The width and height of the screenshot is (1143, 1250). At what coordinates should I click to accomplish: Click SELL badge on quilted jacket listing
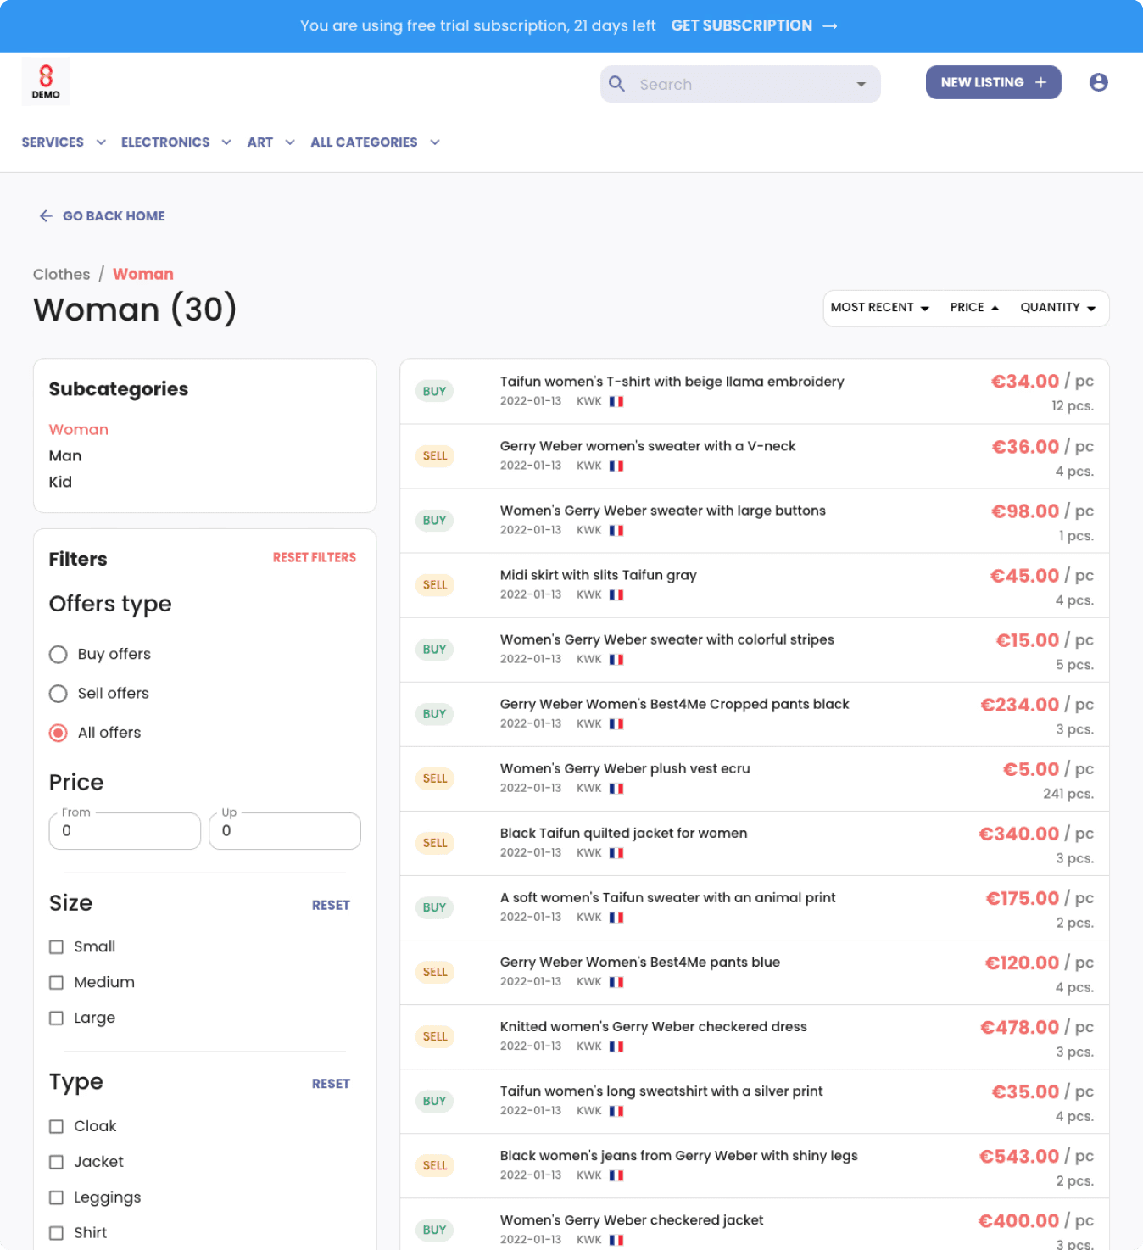434,843
